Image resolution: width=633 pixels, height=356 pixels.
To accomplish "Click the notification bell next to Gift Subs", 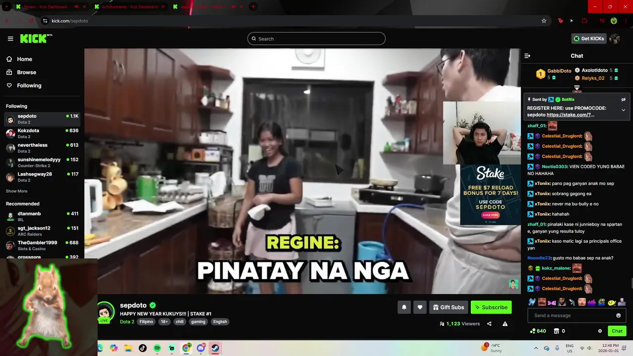I will pos(404,307).
